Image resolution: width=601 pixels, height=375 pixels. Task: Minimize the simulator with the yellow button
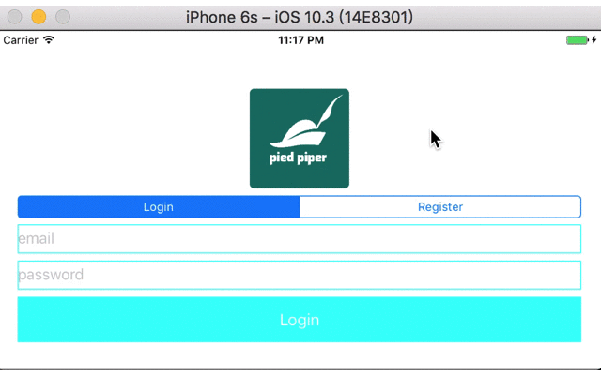39,16
